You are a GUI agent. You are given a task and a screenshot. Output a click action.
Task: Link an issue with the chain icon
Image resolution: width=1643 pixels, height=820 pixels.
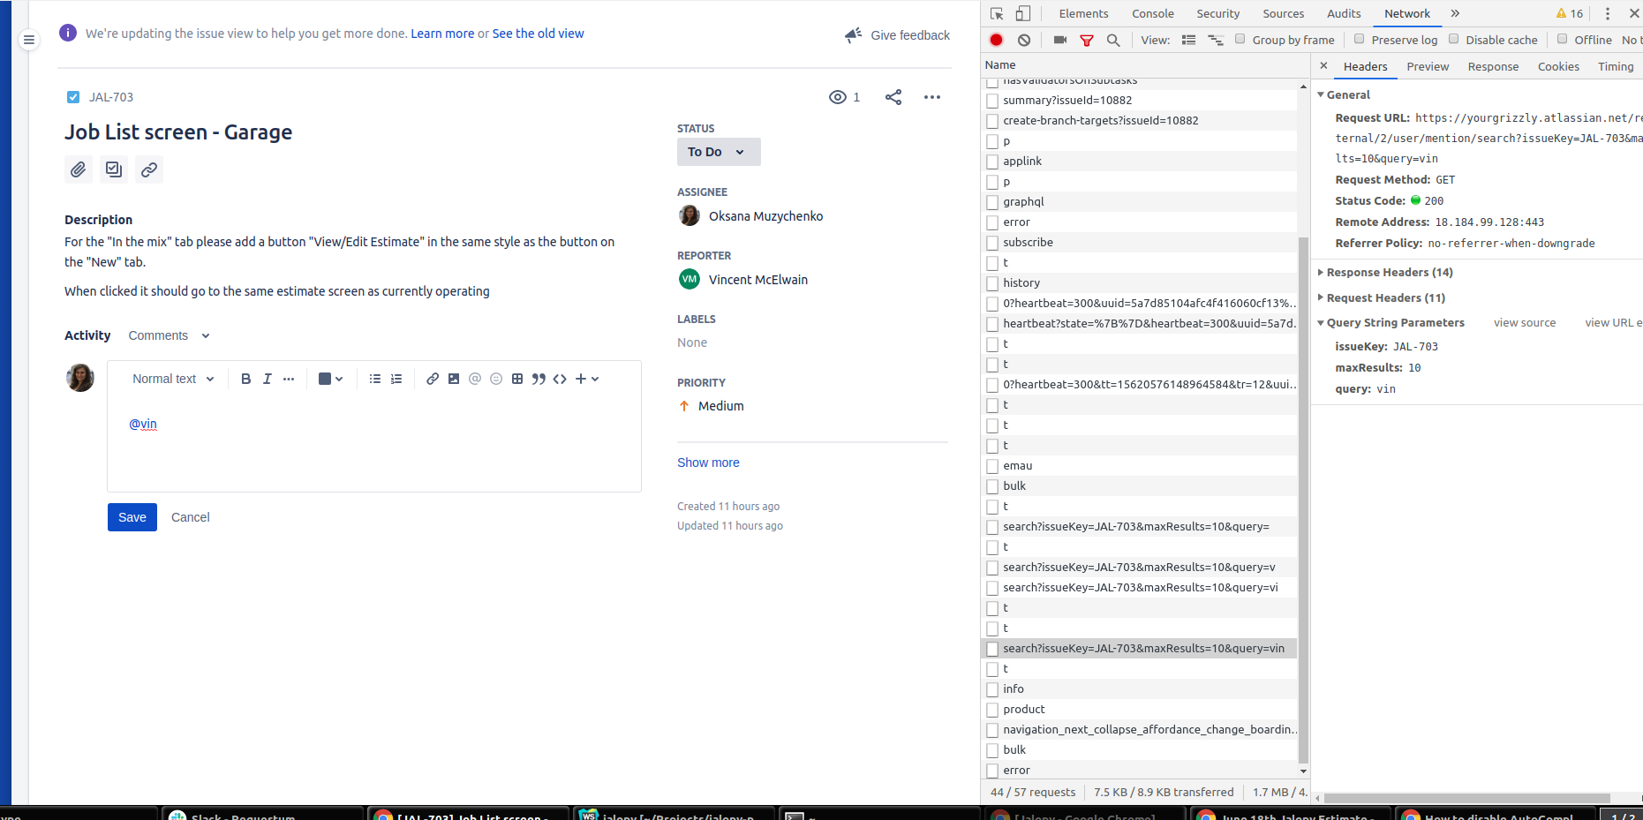149,169
